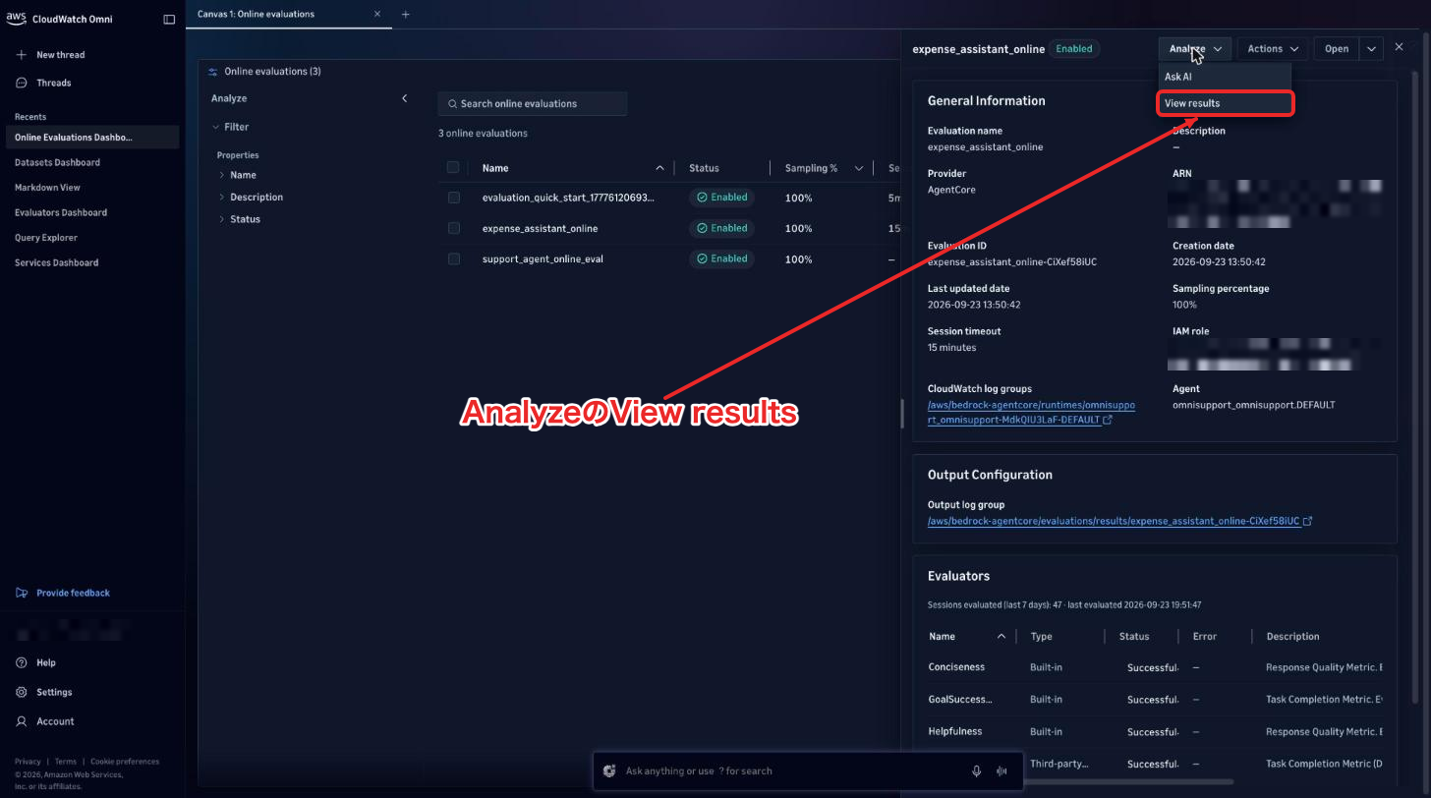Click the Conciseness evaluator row name

click(x=956, y=666)
